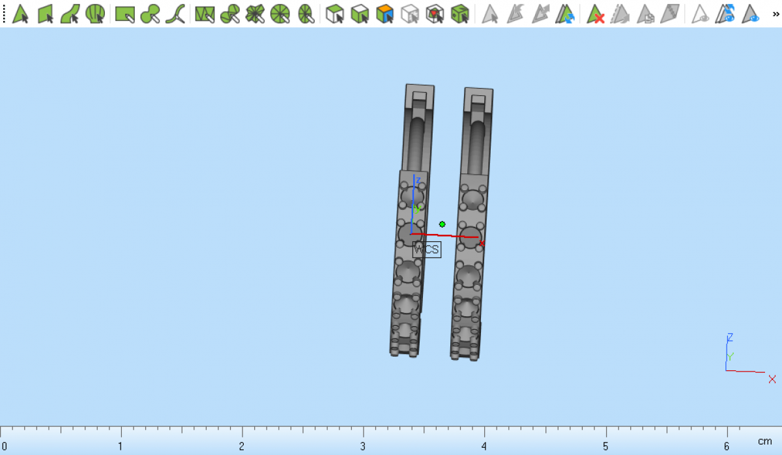Screen dimensions: 782x455
Task: Select the Mark Shell tool
Action: point(96,14)
